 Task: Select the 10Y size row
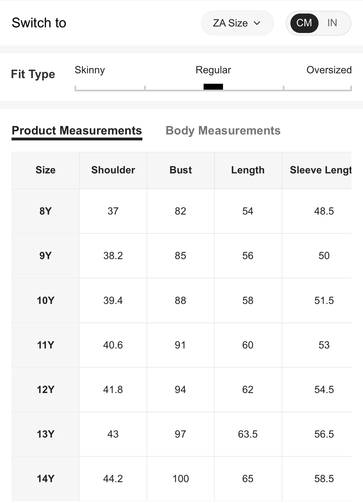pyautogui.click(x=45, y=300)
